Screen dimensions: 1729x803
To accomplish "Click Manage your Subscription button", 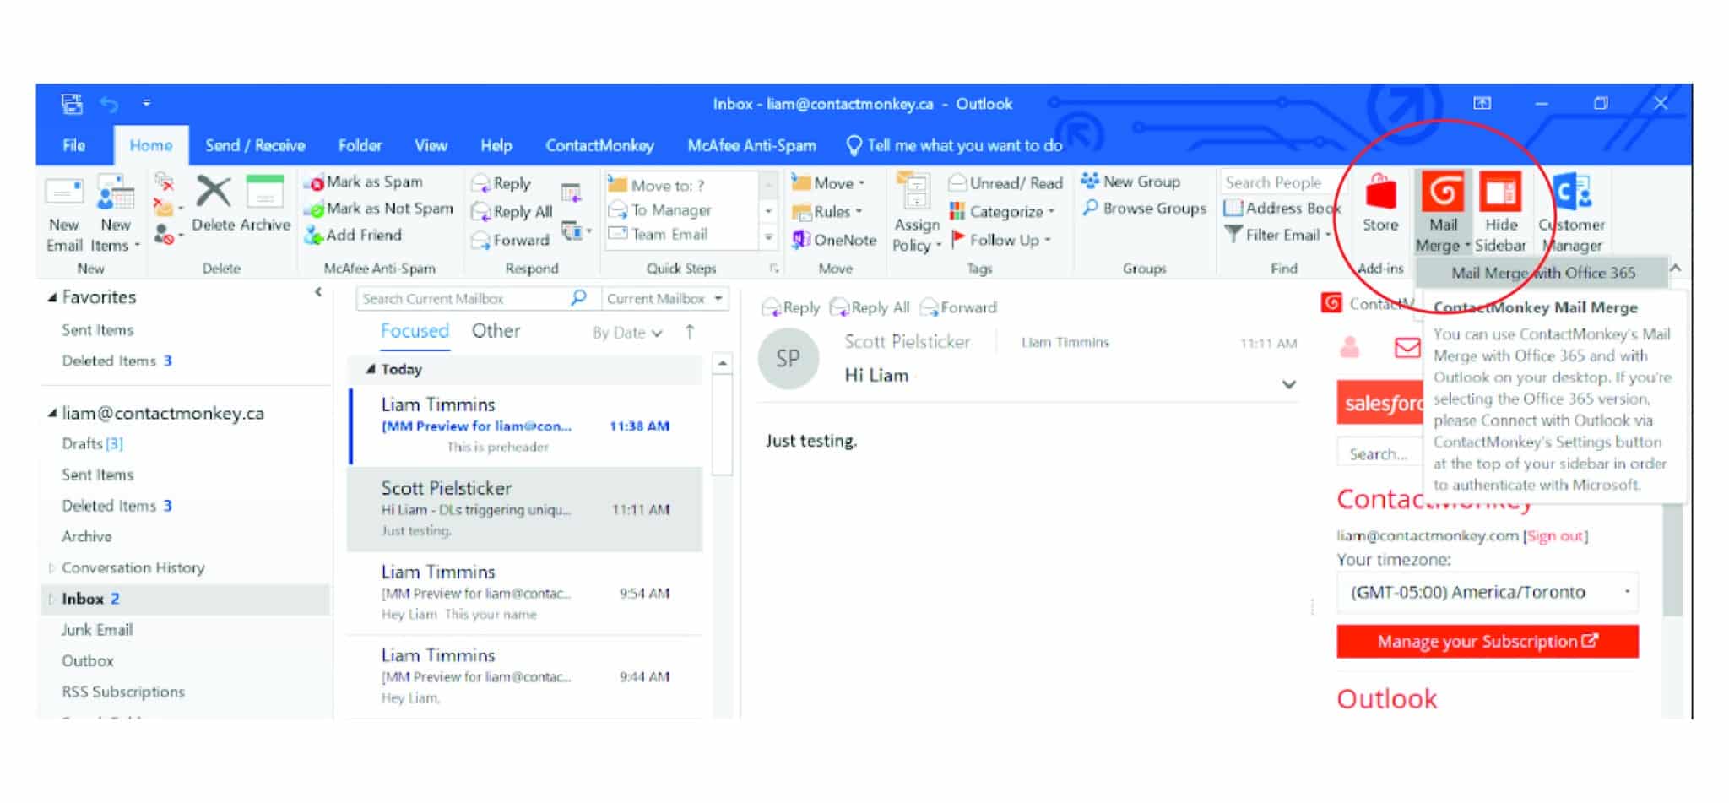I will 1488,642.
